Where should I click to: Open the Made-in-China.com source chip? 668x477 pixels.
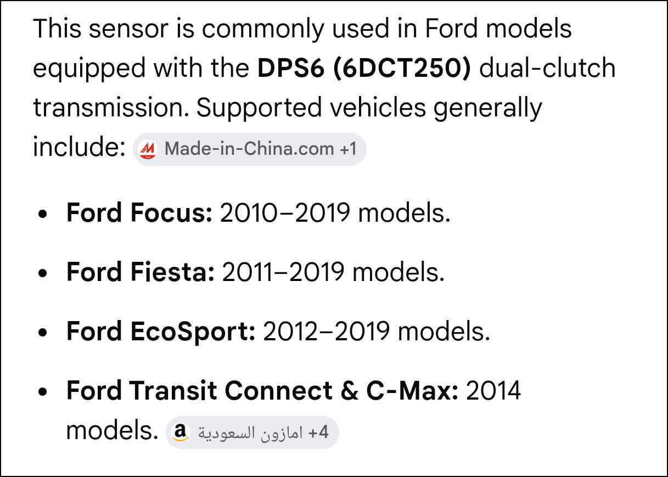pyautogui.click(x=249, y=149)
